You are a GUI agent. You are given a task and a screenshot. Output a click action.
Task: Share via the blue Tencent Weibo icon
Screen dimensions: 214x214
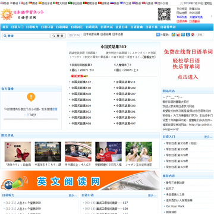coord(183,34)
